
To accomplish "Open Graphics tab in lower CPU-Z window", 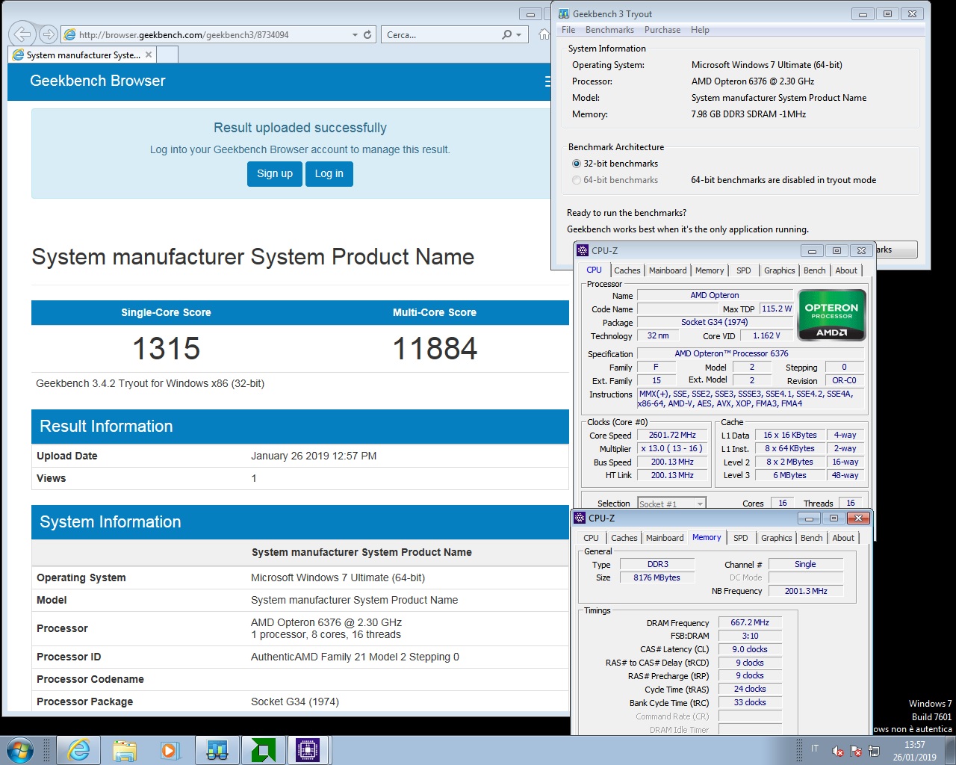I will [x=777, y=538].
